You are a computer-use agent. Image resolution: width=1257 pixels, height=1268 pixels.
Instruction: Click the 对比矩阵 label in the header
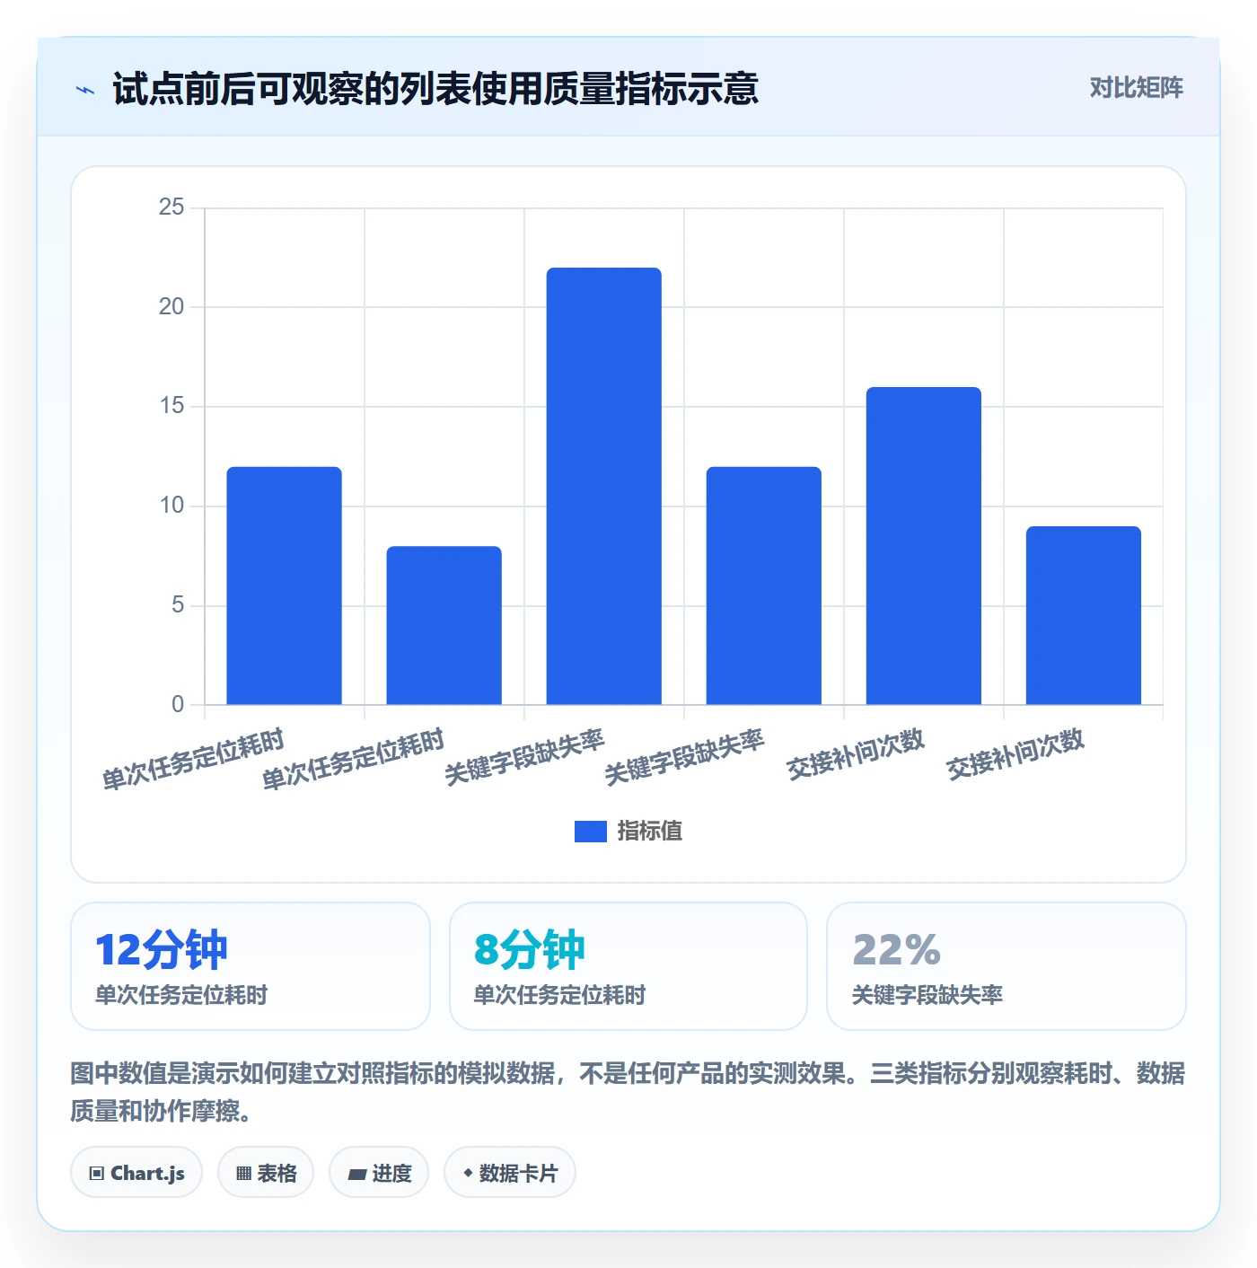[x=1136, y=88]
